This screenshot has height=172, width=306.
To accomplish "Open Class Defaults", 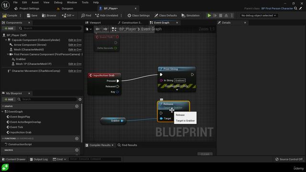I will point(165,15).
